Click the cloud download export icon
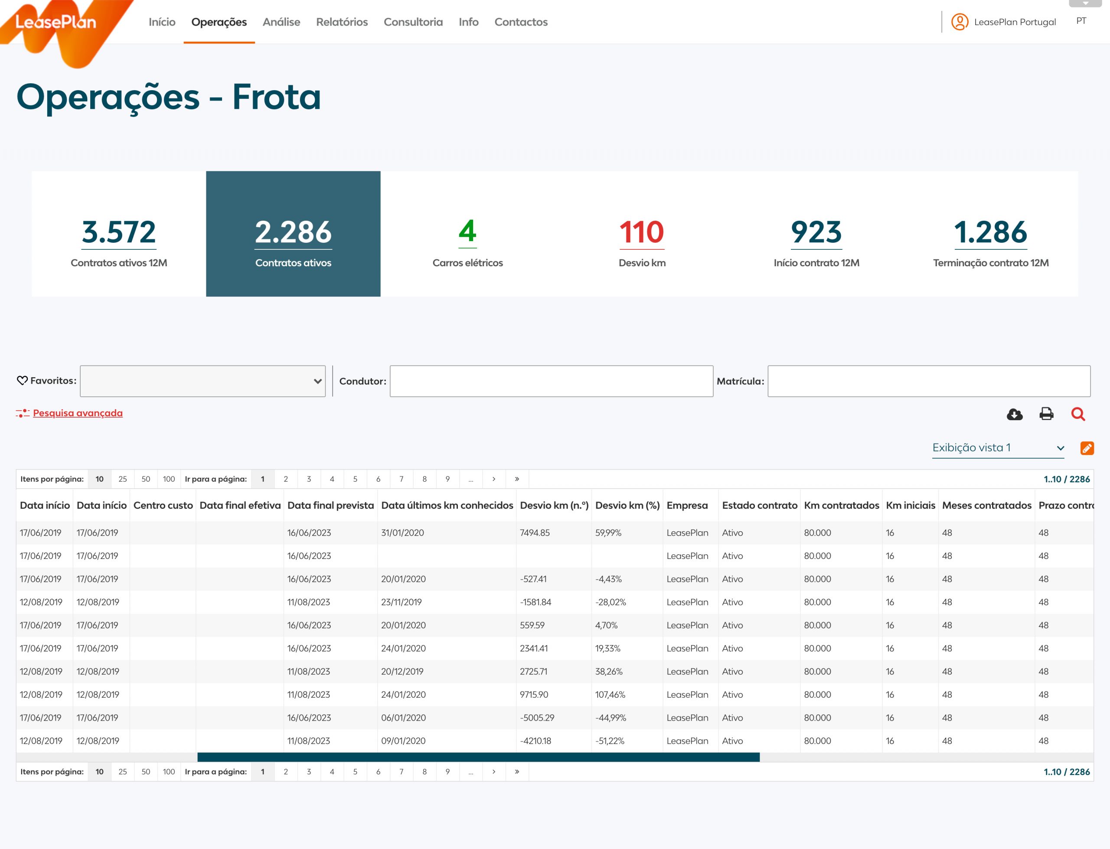The width and height of the screenshot is (1110, 849). [1014, 415]
